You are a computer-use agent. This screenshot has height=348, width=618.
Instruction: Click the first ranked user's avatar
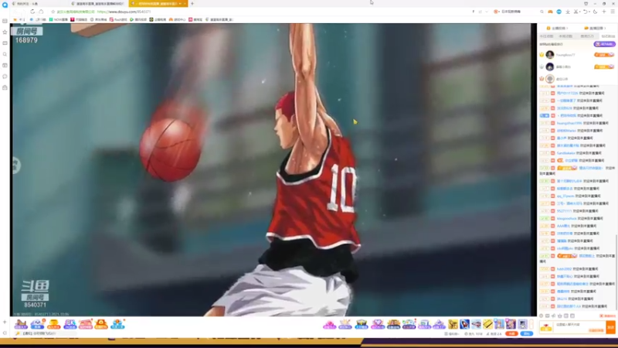pyautogui.click(x=550, y=55)
